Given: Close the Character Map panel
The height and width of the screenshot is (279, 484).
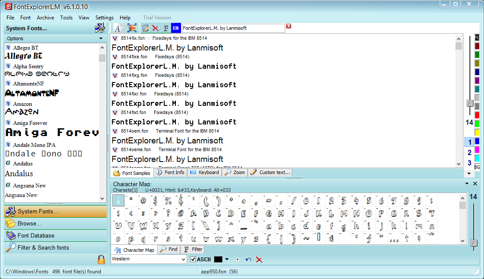Looking at the screenshot, I should [475, 184].
